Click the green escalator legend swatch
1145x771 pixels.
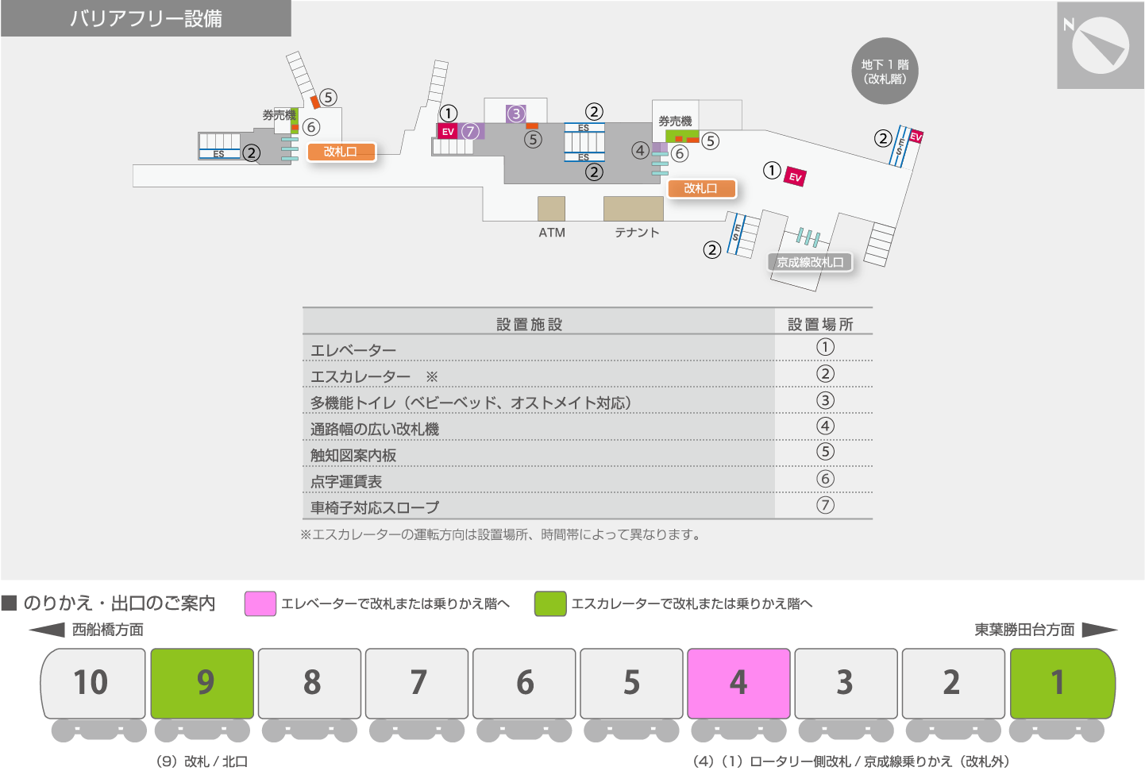[x=550, y=603]
